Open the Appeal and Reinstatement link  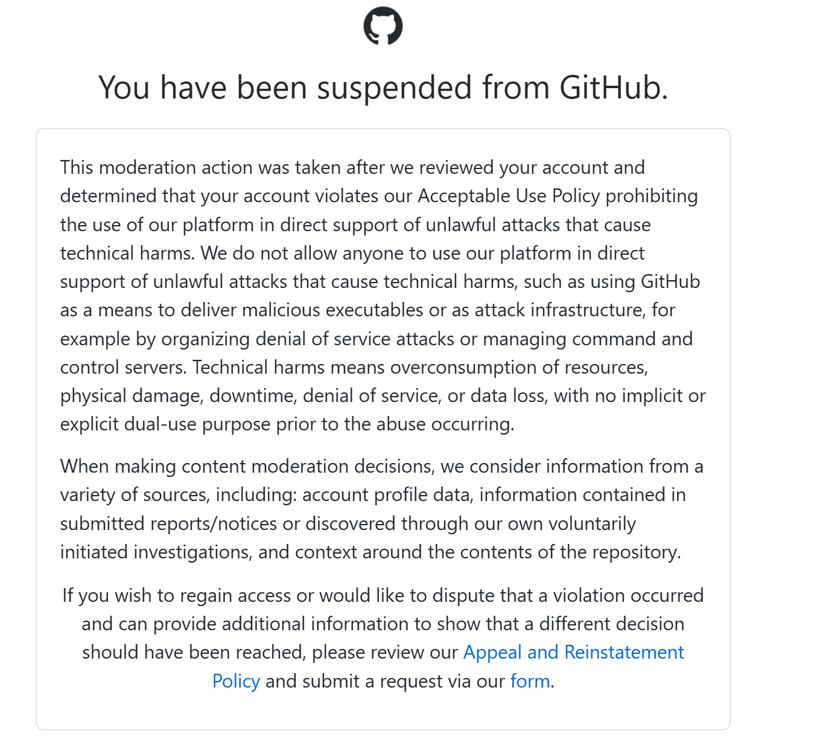[573, 653]
